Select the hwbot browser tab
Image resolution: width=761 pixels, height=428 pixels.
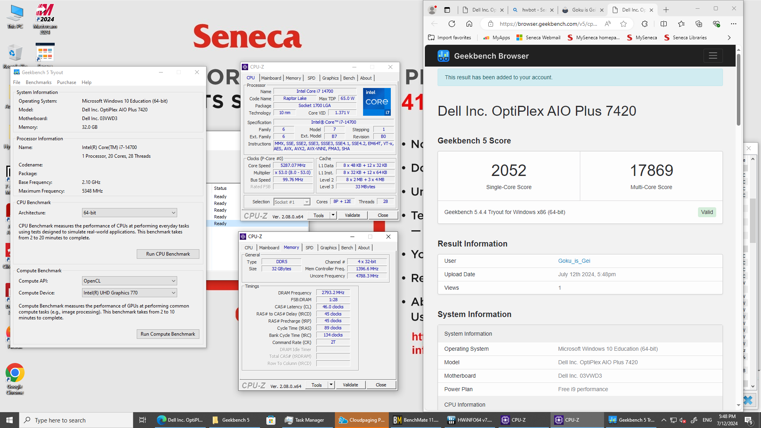pyautogui.click(x=533, y=10)
